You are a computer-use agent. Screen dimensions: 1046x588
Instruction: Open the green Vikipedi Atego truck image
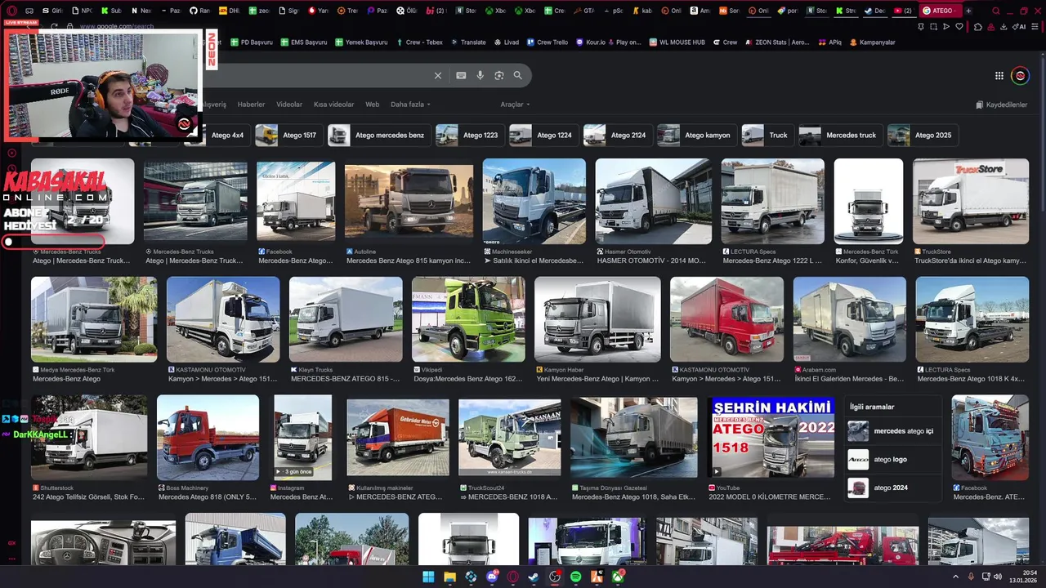[x=468, y=319]
